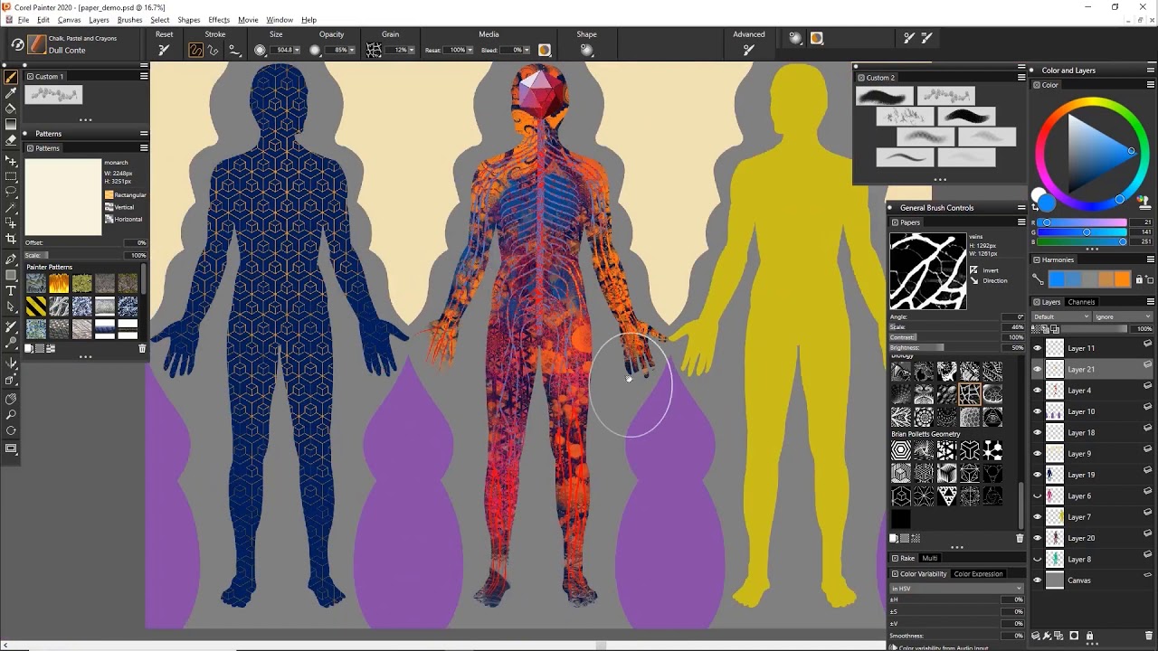Close the Custom 1 panel
This screenshot has width=1158, height=651.
click(x=29, y=77)
